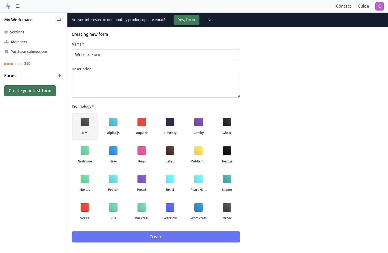Click the orange 250 submissions progress bar
Image resolution: width=388 pixels, height=253 pixels.
pos(17,63)
